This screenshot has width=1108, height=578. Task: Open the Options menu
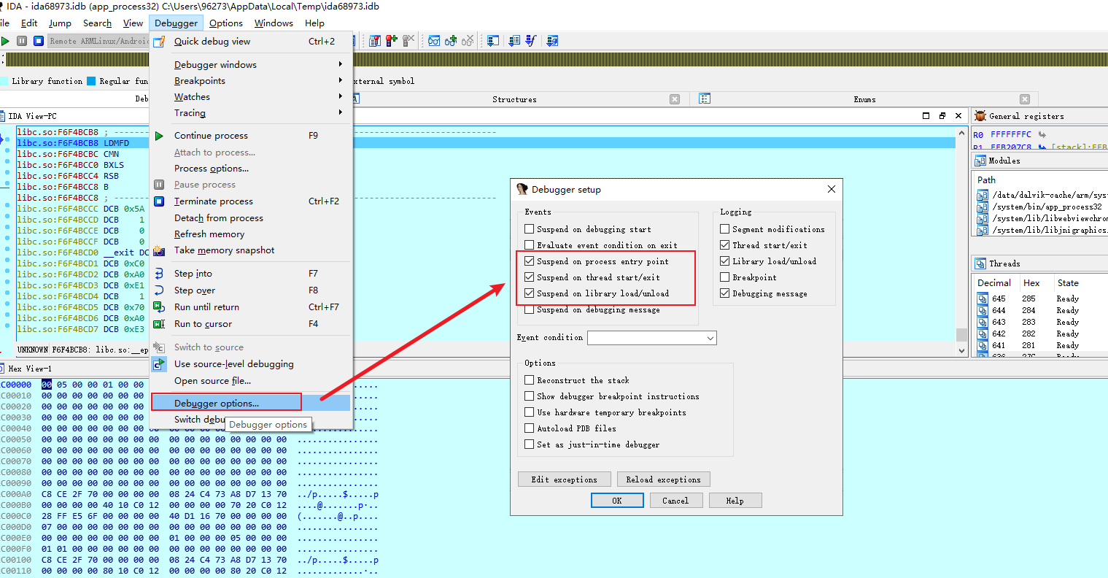(x=225, y=23)
